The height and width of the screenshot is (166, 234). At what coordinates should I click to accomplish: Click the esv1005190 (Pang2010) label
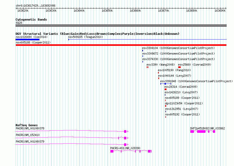tap(175, 70)
